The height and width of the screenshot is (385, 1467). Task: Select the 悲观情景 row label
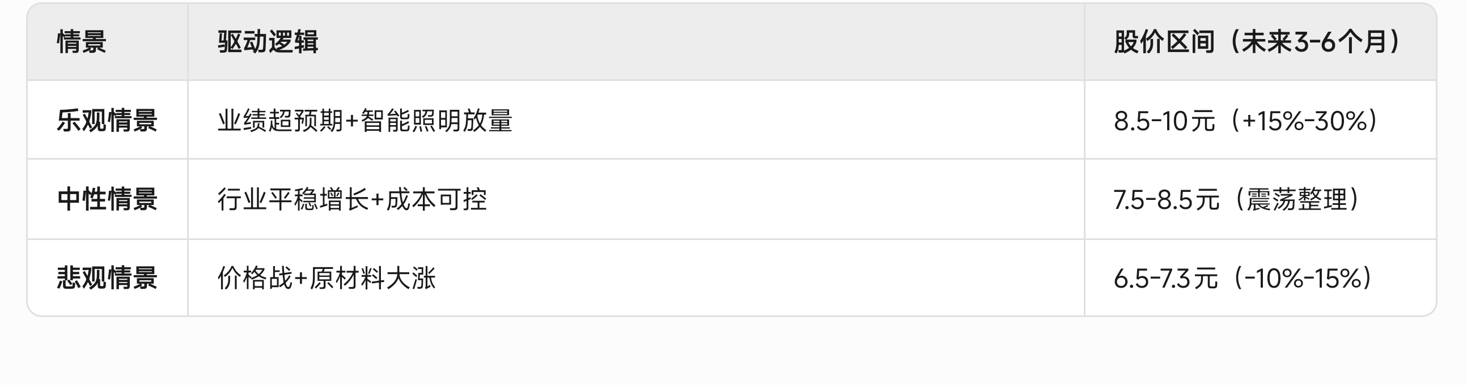tap(107, 278)
